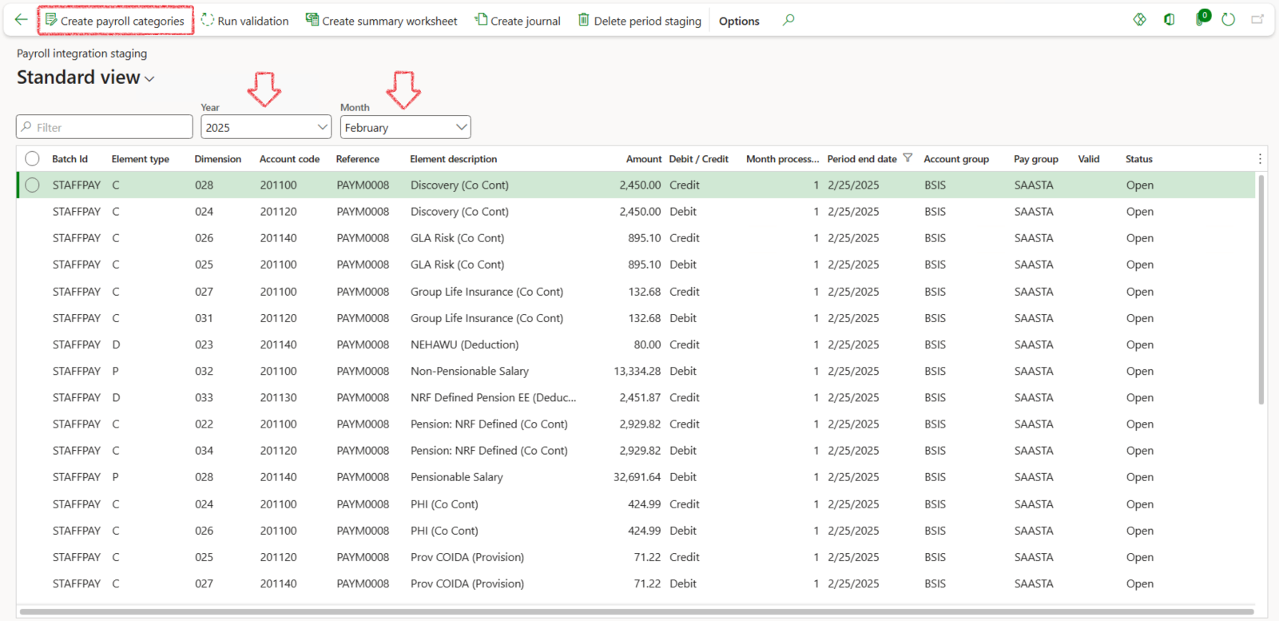1279x621 pixels.
Task: Open in Office icon
Action: click(x=1170, y=19)
